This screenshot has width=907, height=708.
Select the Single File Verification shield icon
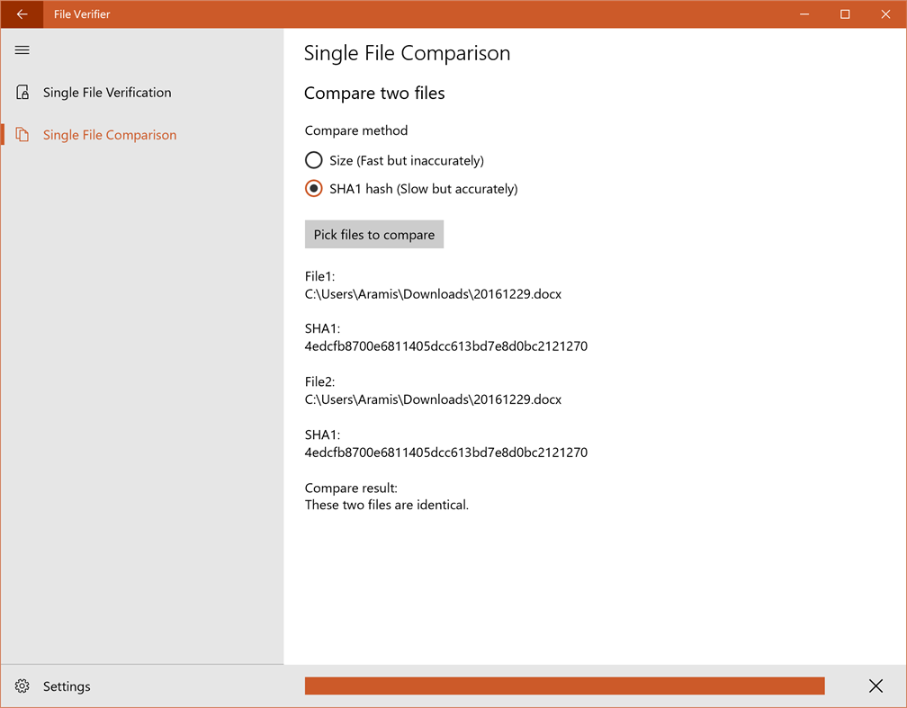tap(22, 92)
